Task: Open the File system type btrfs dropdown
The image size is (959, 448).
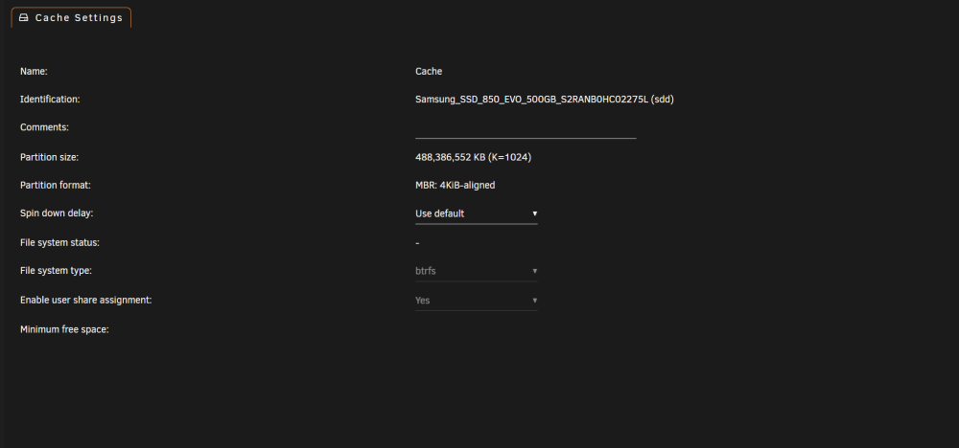Action: click(477, 271)
